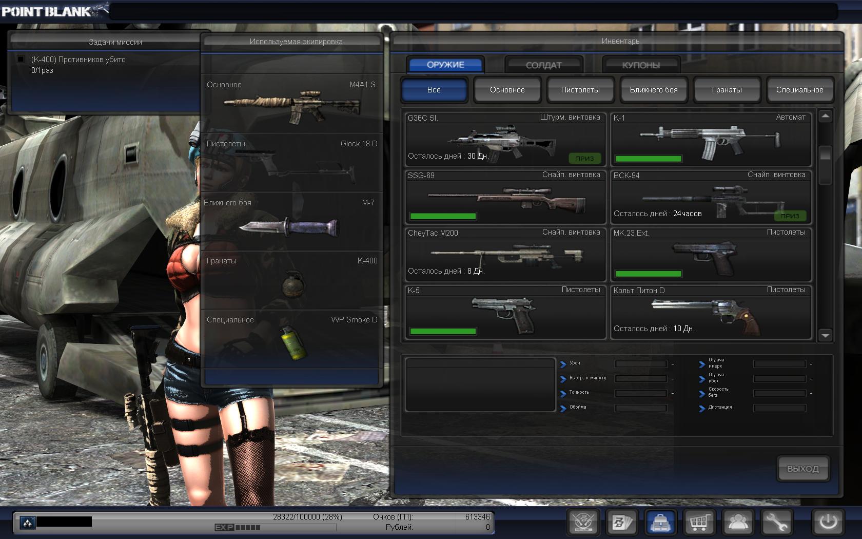The image size is (862, 539).
Task: Click the SSG-69 durability bar
Action: [443, 217]
